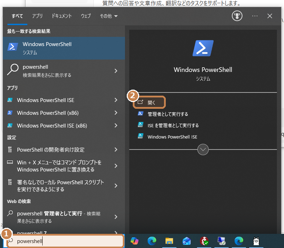Expand the arrow for Windows PowerShell ISE
The image size is (284, 248).
click(116, 100)
